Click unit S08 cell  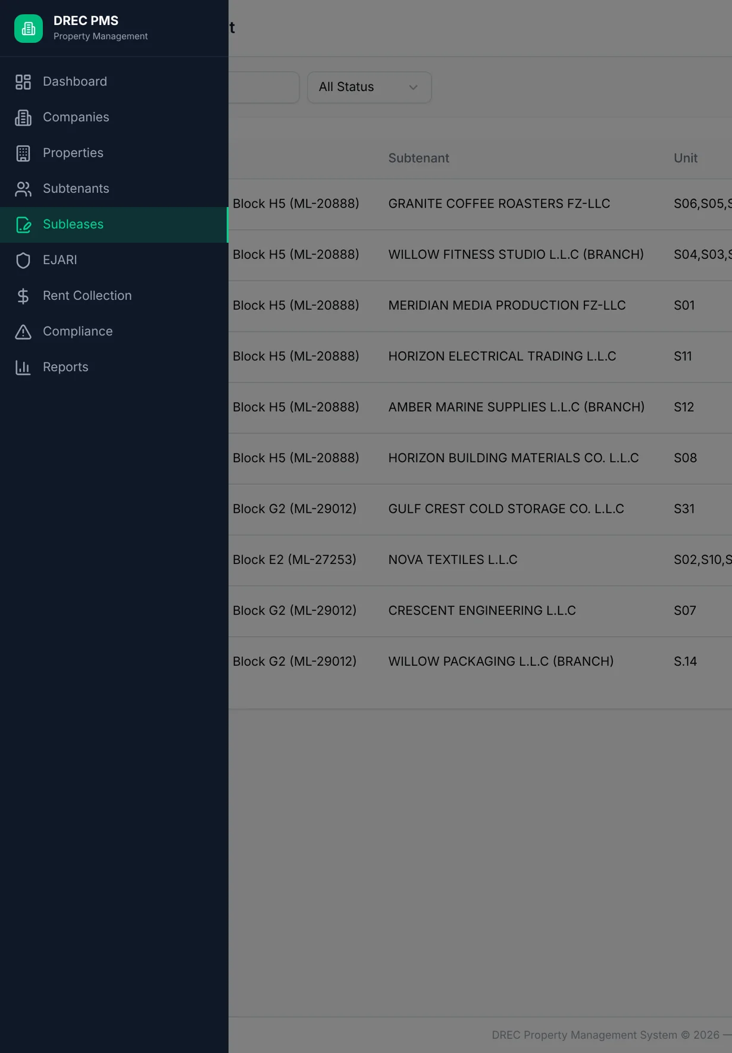point(685,458)
